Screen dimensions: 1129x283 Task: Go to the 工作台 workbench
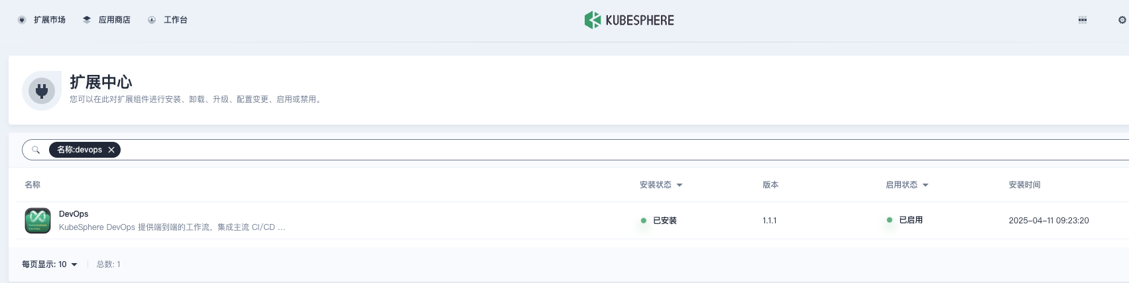168,20
